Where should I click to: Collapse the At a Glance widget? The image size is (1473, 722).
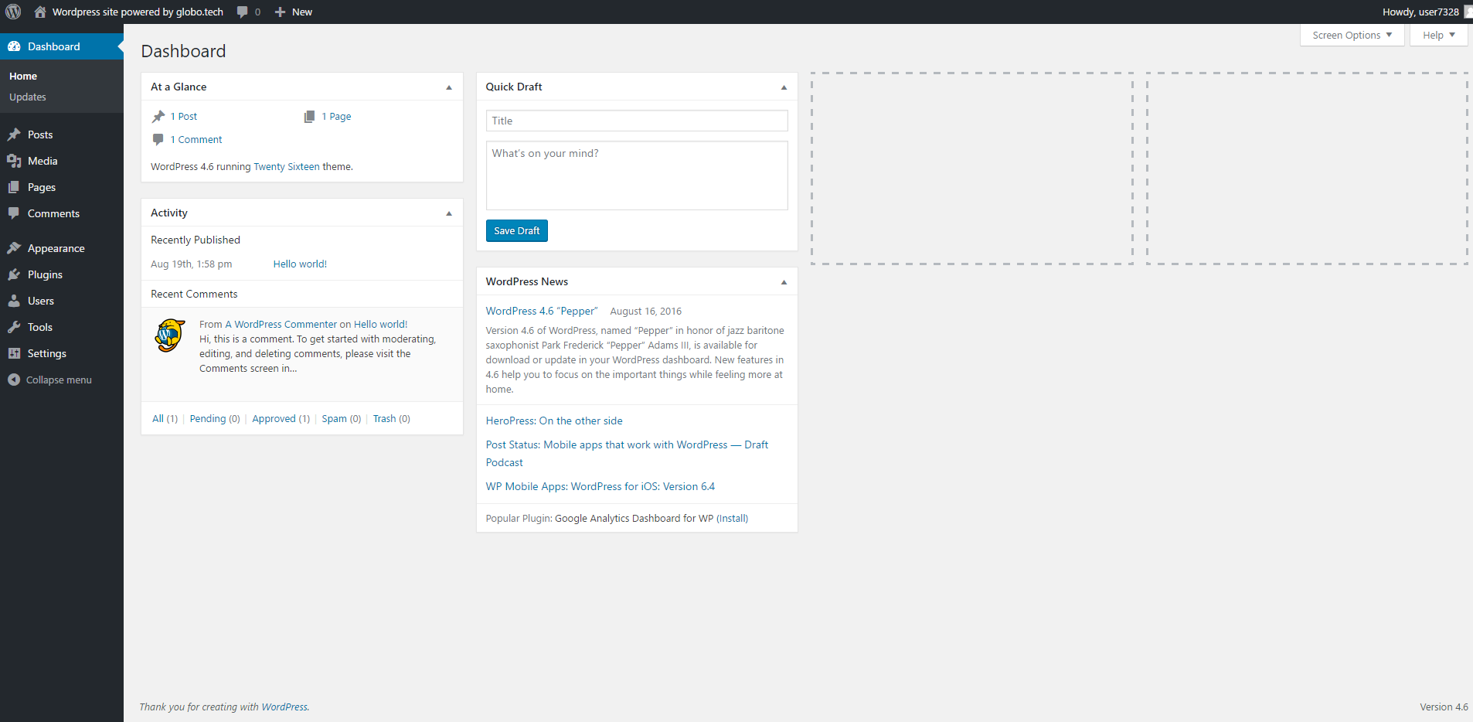449,87
